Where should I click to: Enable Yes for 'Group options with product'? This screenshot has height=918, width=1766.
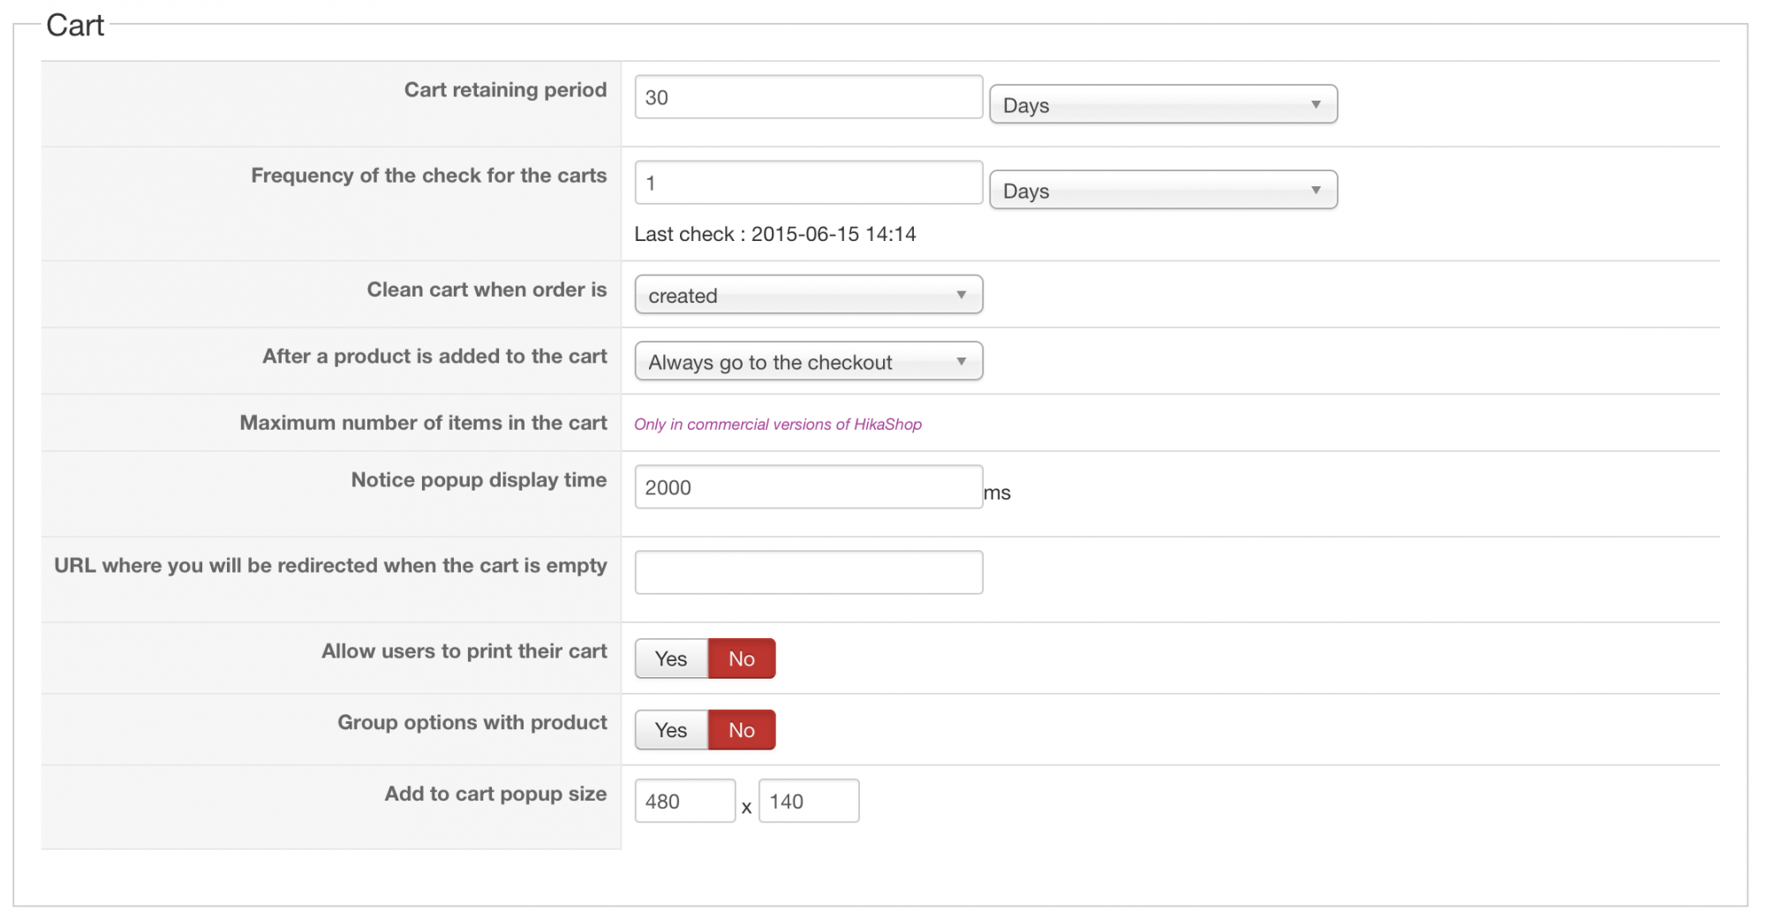[x=671, y=730]
